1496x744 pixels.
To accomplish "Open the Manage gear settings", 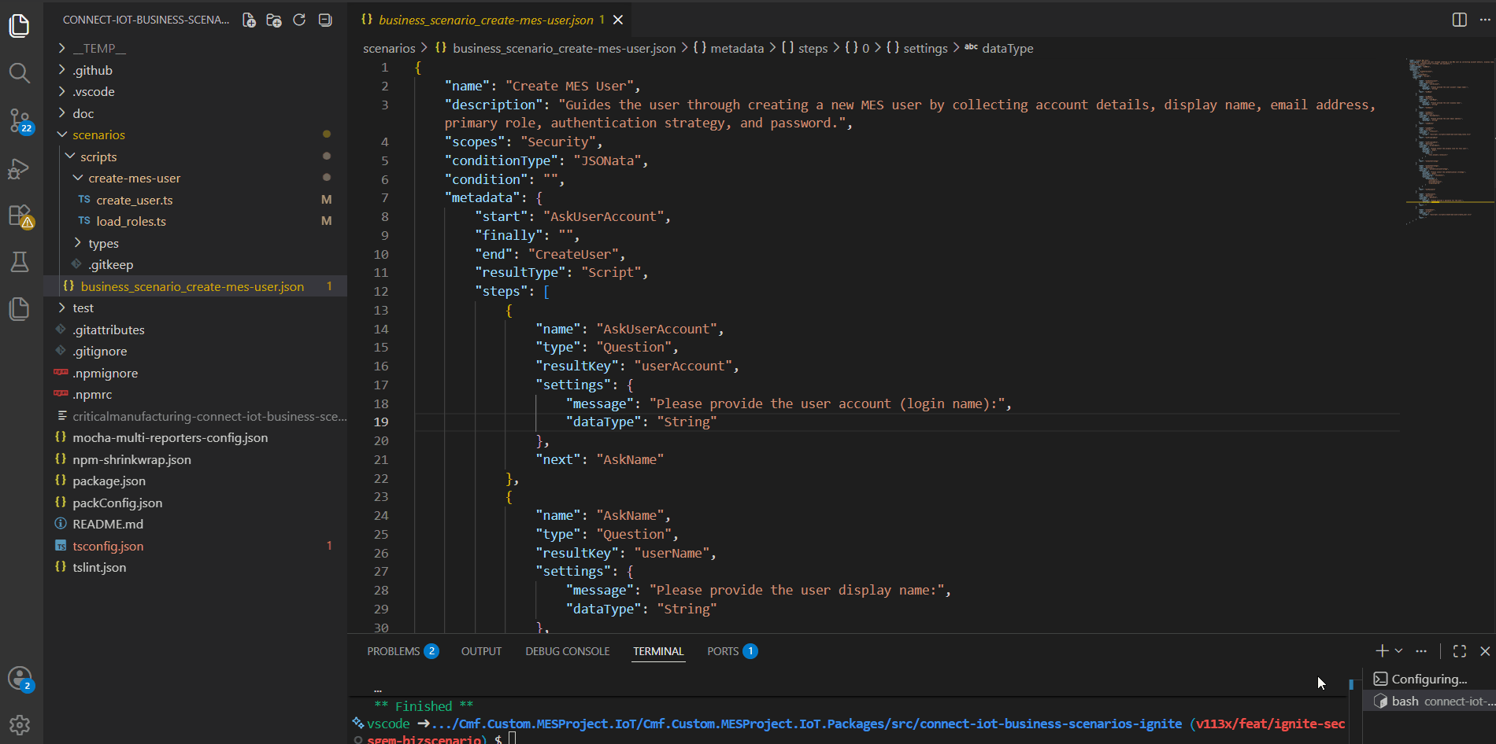I will pyautogui.click(x=20, y=724).
